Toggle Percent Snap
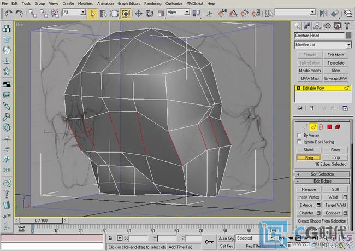 [x=245, y=14]
